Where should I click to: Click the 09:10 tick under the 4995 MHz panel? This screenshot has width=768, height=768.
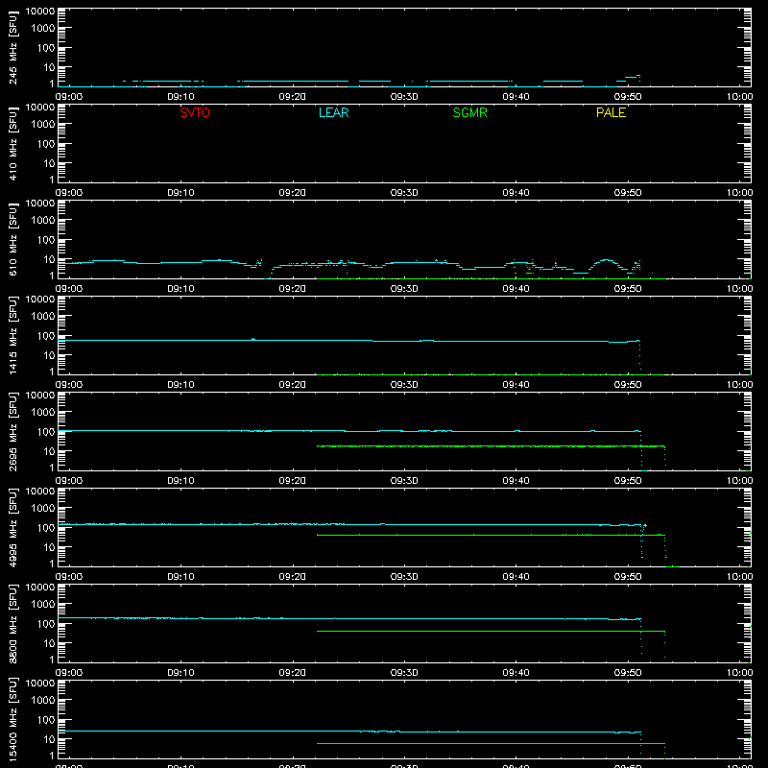(x=180, y=577)
